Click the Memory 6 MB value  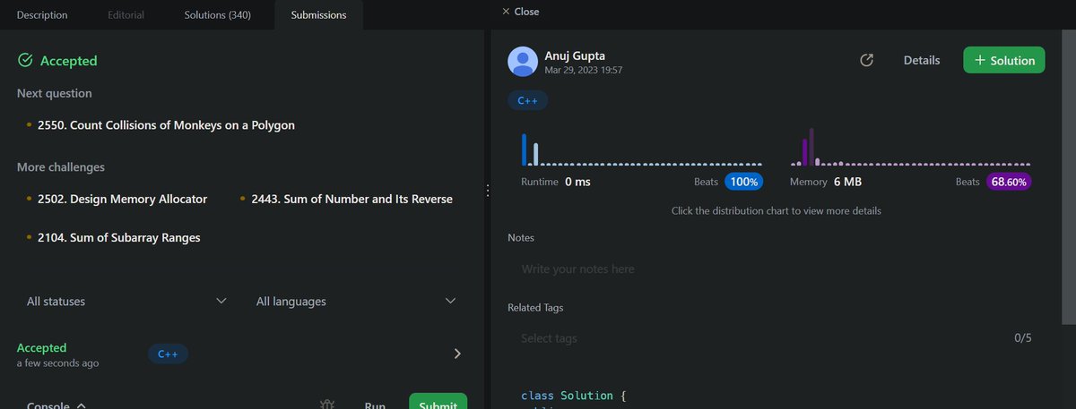click(x=847, y=182)
